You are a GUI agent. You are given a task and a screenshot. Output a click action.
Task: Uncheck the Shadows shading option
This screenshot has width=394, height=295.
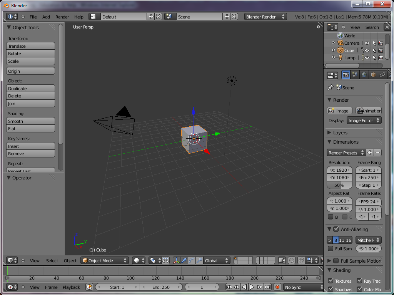click(331, 289)
